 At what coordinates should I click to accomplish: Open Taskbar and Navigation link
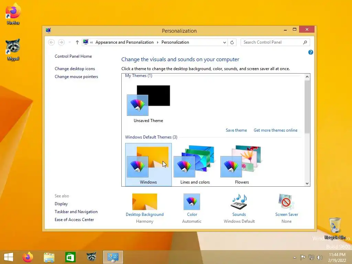(x=76, y=212)
